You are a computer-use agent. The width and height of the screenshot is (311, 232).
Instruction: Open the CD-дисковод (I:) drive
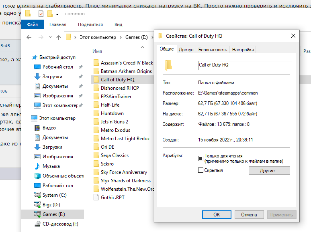point(60,224)
